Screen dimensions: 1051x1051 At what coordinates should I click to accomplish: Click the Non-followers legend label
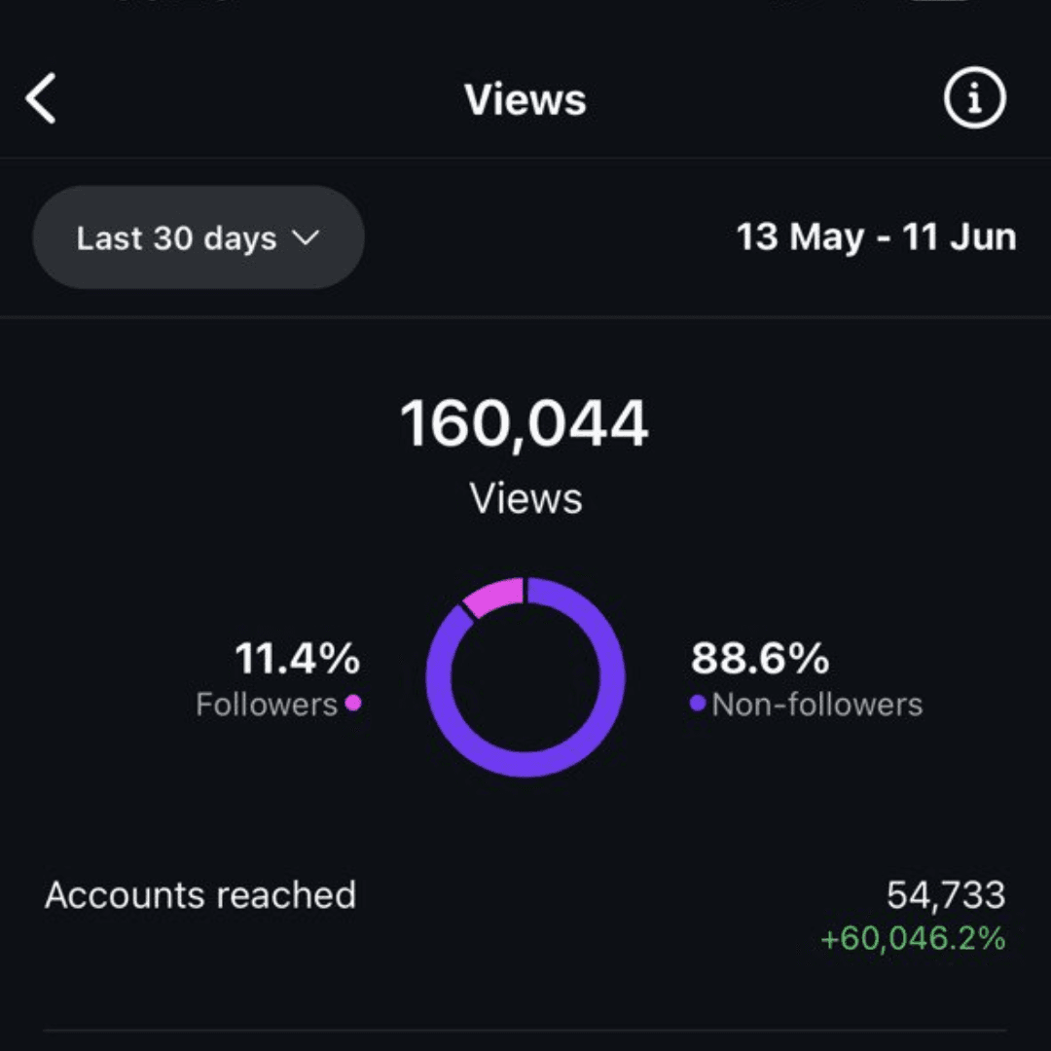point(817,705)
